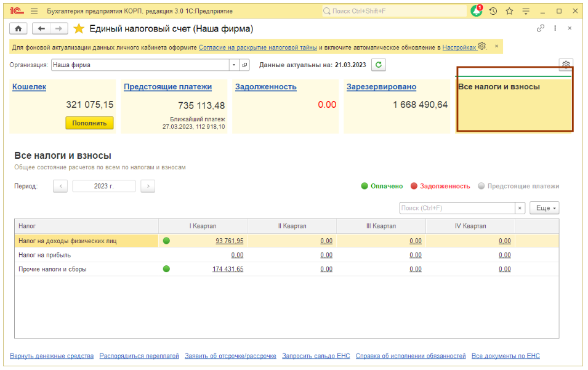Refresh the data with green reload button
This screenshot has height=370, width=588.
point(379,65)
